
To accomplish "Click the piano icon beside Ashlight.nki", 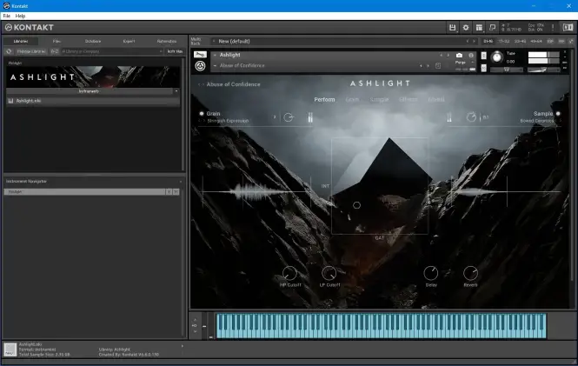I will [10, 101].
